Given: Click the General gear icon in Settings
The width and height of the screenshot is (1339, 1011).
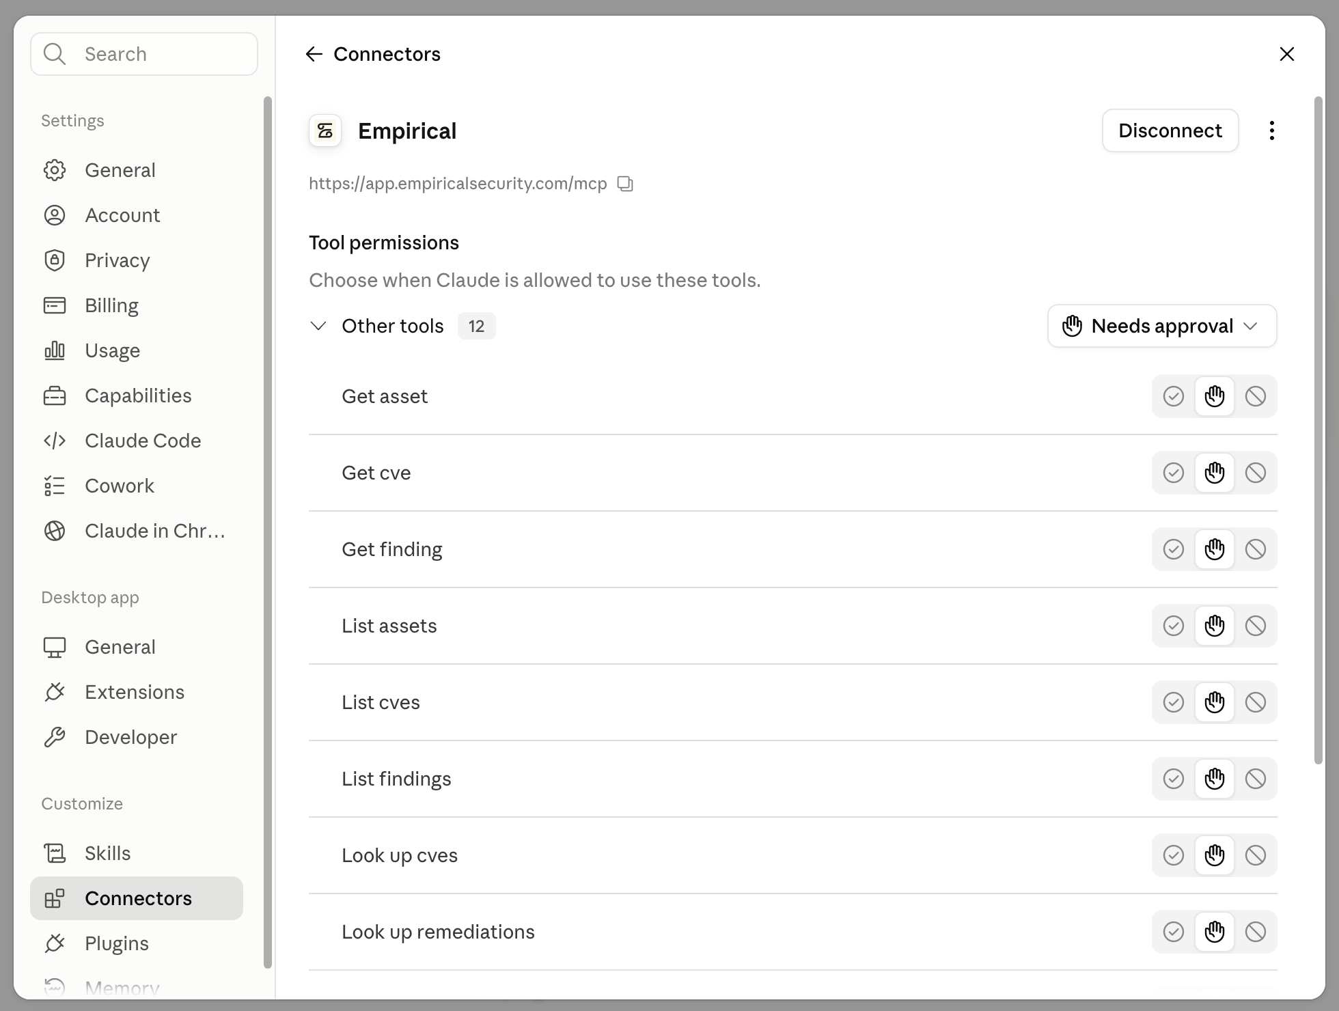Looking at the screenshot, I should (55, 170).
